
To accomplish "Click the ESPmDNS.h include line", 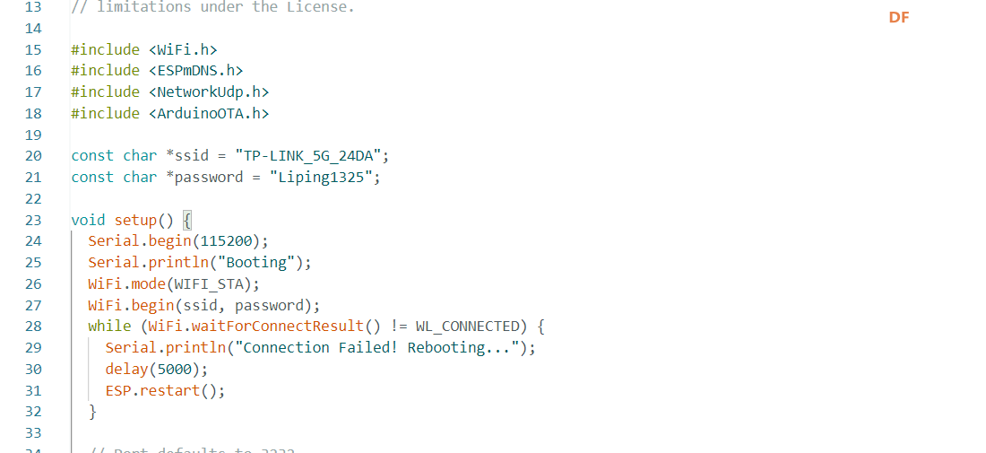I will (157, 71).
